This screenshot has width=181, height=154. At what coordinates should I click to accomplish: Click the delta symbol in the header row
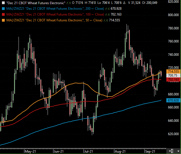(x=124, y=3)
